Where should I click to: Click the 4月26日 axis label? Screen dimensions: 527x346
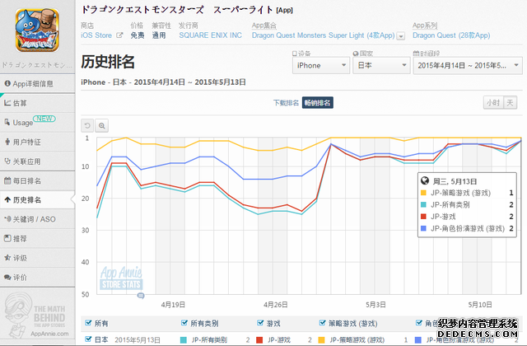click(x=276, y=305)
